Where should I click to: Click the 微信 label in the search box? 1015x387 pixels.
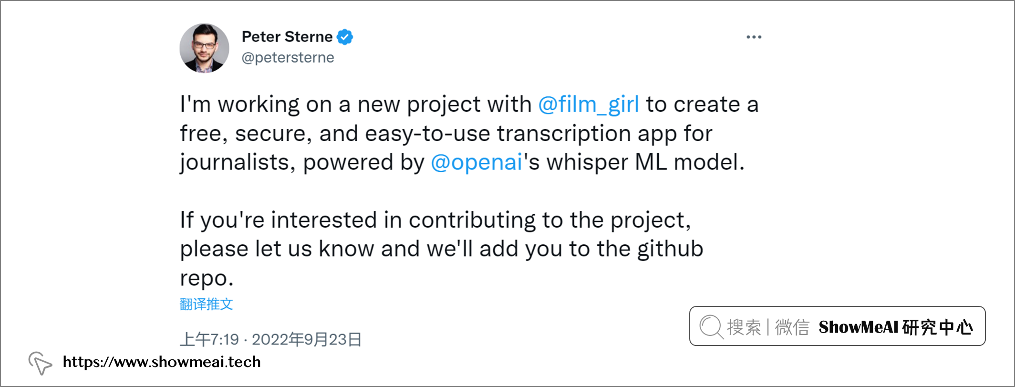coord(792,327)
